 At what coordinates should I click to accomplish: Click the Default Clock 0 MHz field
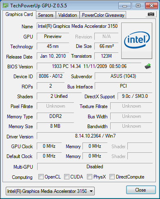pyautogui.click(x=49, y=156)
